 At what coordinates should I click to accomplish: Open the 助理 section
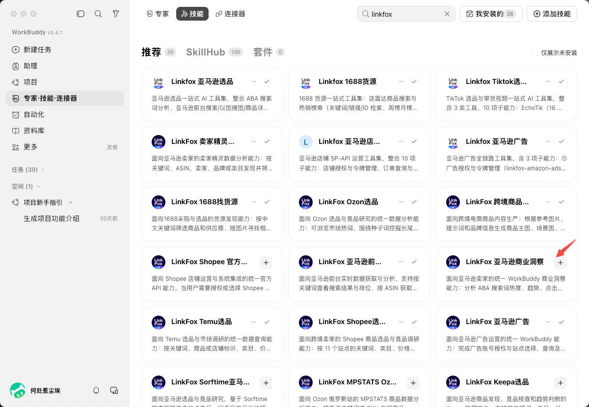click(x=65, y=66)
